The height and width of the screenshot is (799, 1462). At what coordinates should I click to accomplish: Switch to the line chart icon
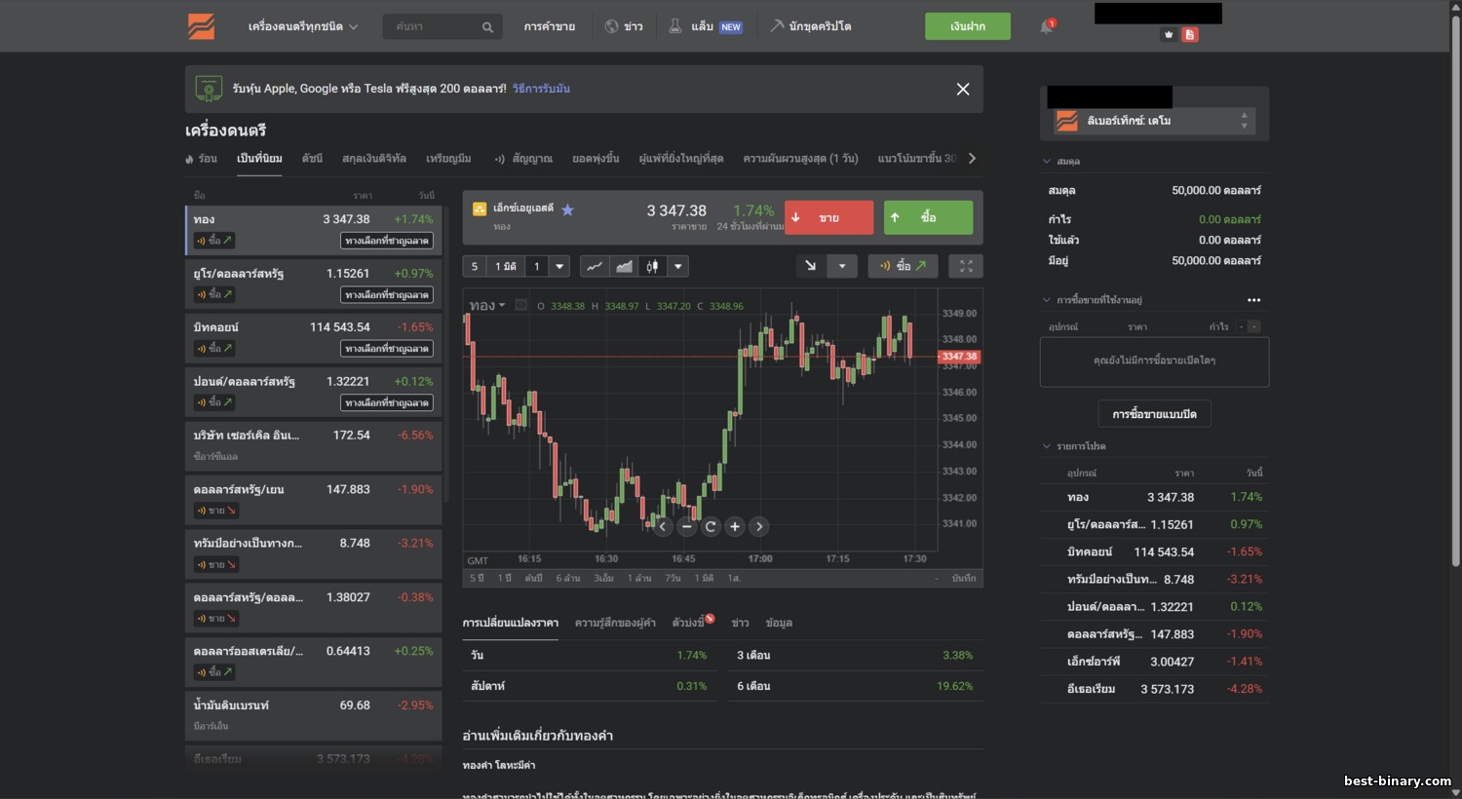coord(595,266)
